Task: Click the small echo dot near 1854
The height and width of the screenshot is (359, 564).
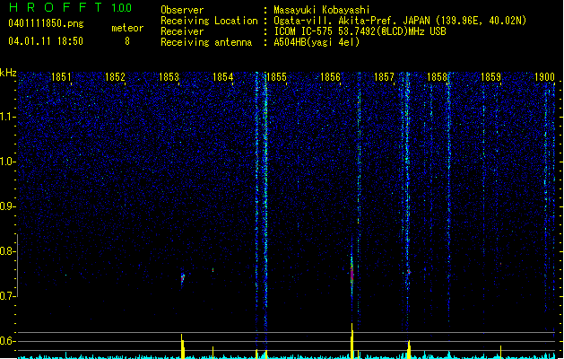Action: tap(213, 270)
